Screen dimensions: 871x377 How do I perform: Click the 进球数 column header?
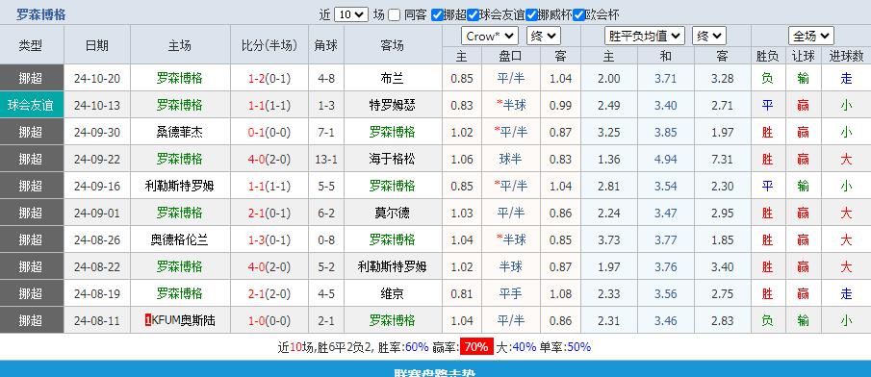click(x=846, y=56)
